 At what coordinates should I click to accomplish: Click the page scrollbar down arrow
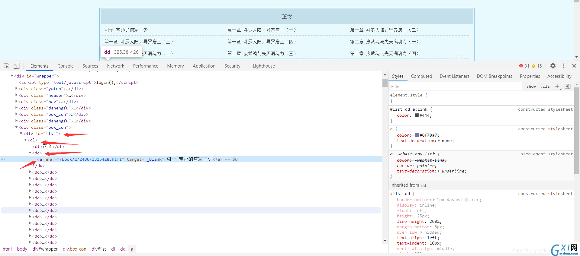coord(577,57)
